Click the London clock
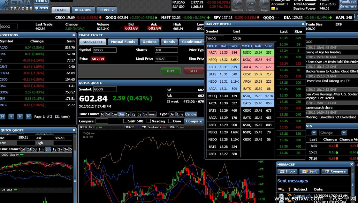Viewport: 358px width, 203px height. tap(251, 4)
